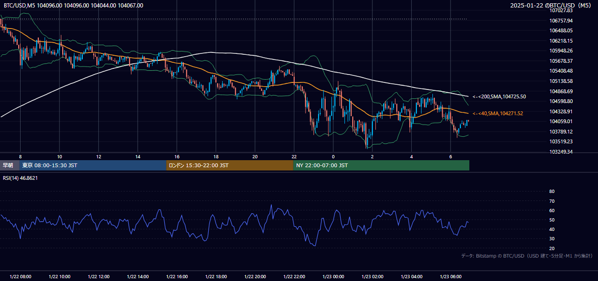Click the BTC/USD,M5 chart title text

(73, 6)
